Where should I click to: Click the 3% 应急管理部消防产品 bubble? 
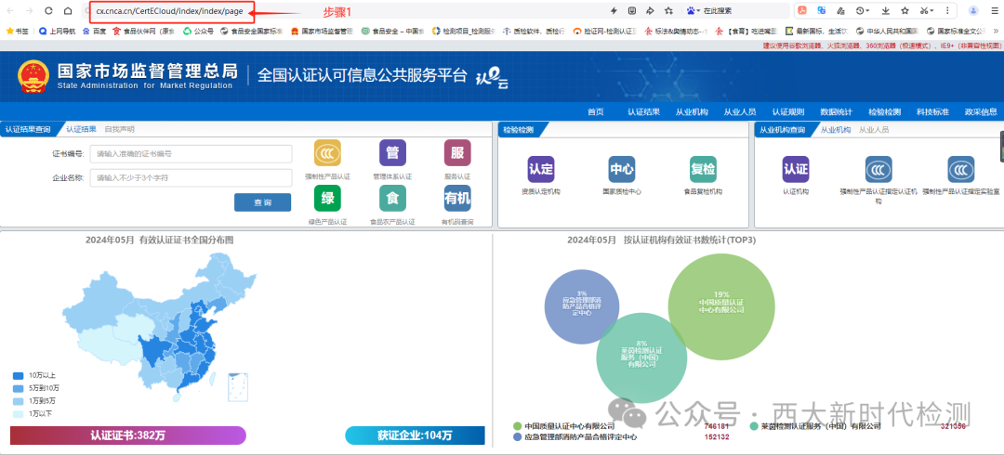tap(582, 305)
